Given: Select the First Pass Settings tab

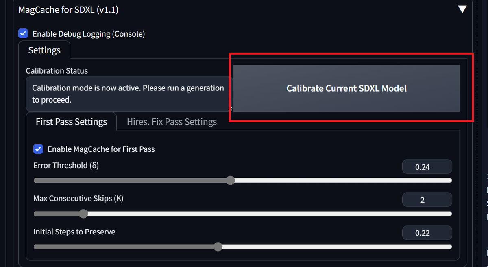Looking at the screenshot, I should [x=71, y=122].
